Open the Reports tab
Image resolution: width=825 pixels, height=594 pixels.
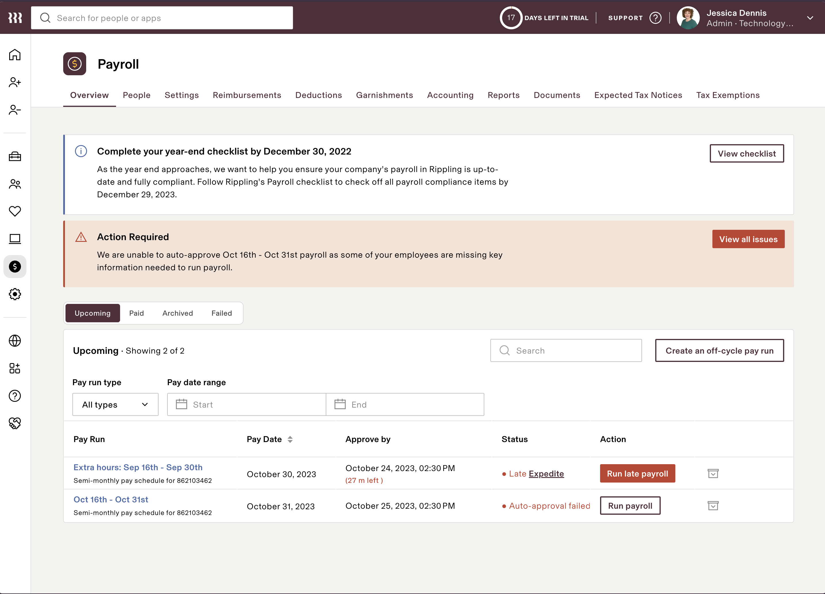504,95
